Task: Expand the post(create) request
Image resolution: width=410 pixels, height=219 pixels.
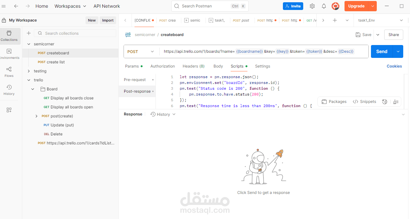Action: (x=36, y=116)
